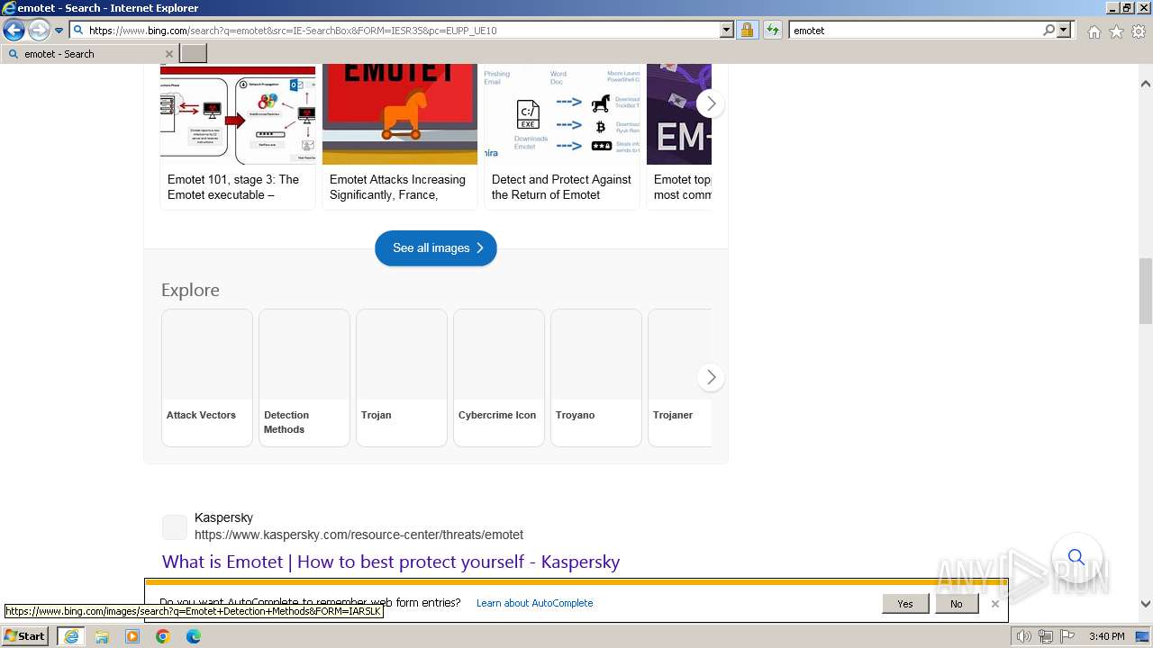Launch the media player taskbar icon
The image size is (1153, 648).
coord(132,636)
